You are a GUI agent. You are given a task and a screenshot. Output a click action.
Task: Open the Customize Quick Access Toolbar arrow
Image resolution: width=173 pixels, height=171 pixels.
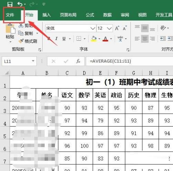click(44, 4)
